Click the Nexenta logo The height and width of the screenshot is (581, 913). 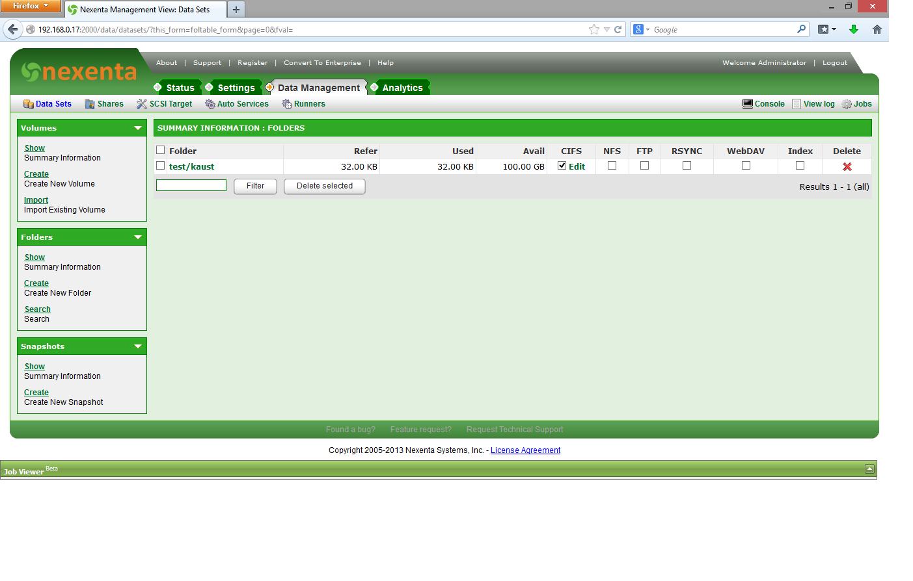coord(79,71)
